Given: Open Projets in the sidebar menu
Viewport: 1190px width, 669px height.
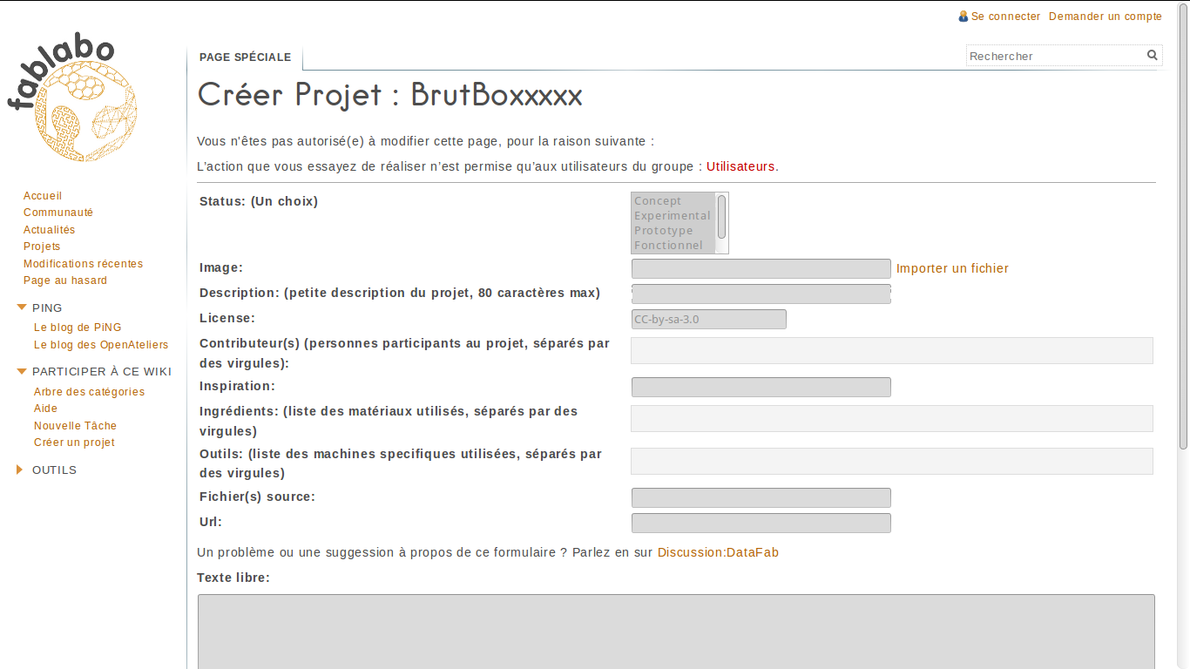Looking at the screenshot, I should [42, 246].
